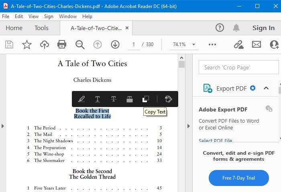
Task: Click the Save file icon
Action: click(9, 44)
